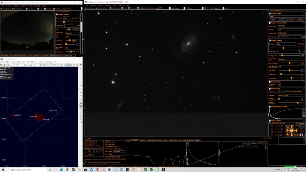
Task: Open the Capture Area dropdown (1920x1080)
Action: point(292,33)
